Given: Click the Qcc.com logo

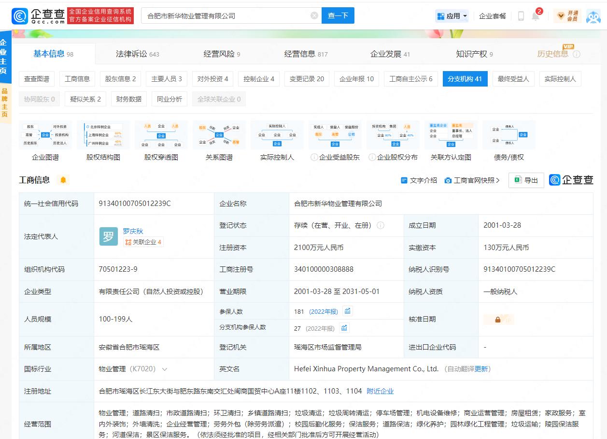Looking at the screenshot, I should 39,15.
